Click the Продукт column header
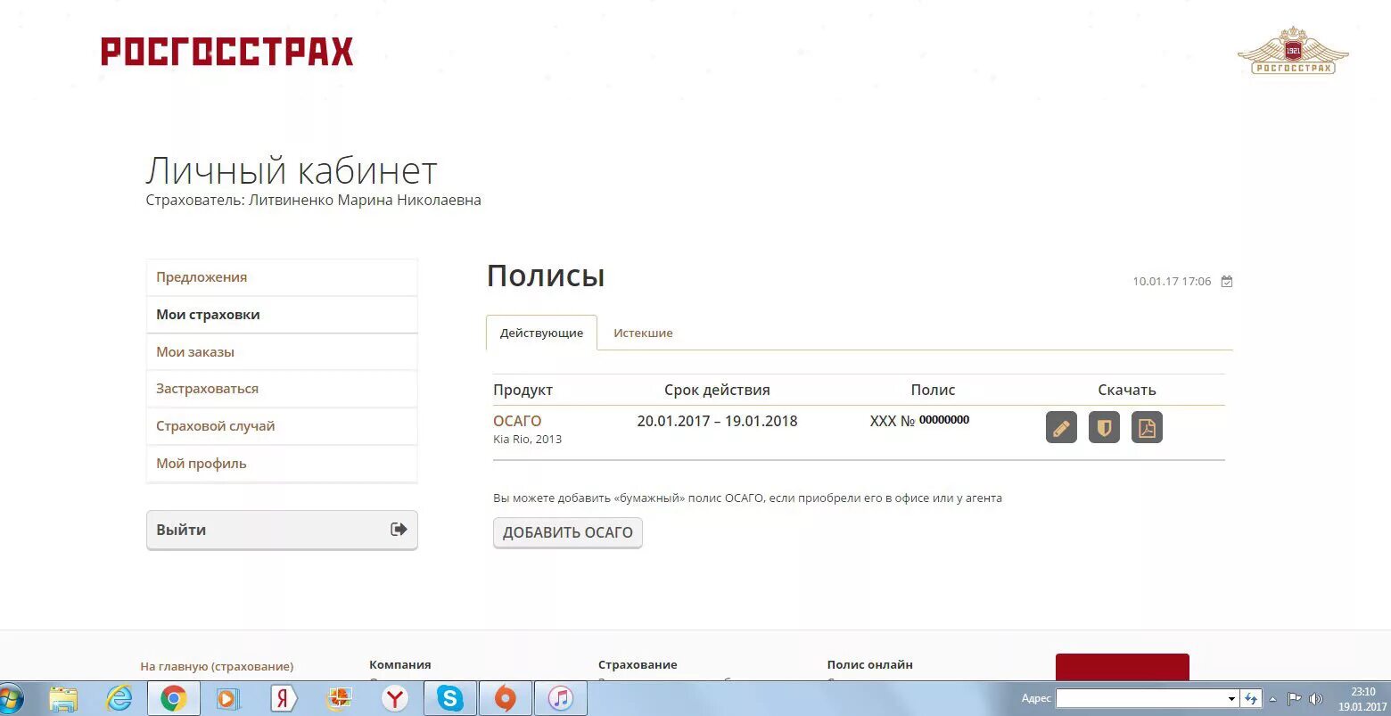The height and width of the screenshot is (716, 1391). pos(523,390)
